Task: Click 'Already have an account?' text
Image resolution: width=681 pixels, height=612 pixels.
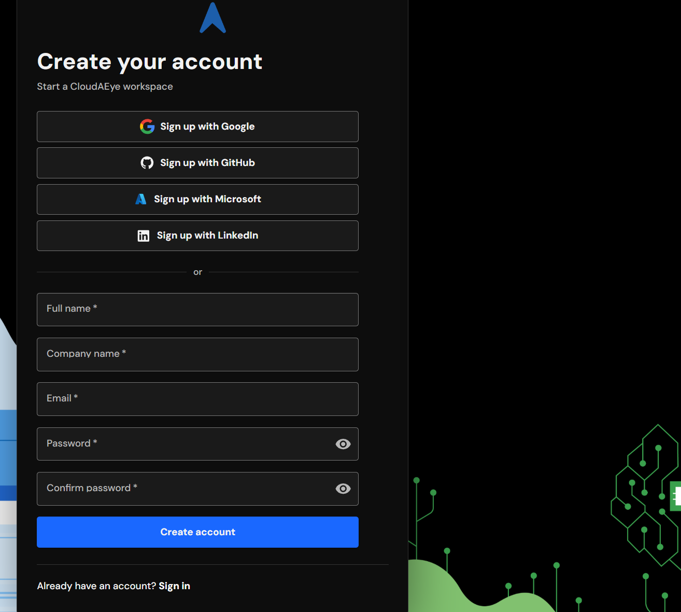Action: (x=96, y=586)
